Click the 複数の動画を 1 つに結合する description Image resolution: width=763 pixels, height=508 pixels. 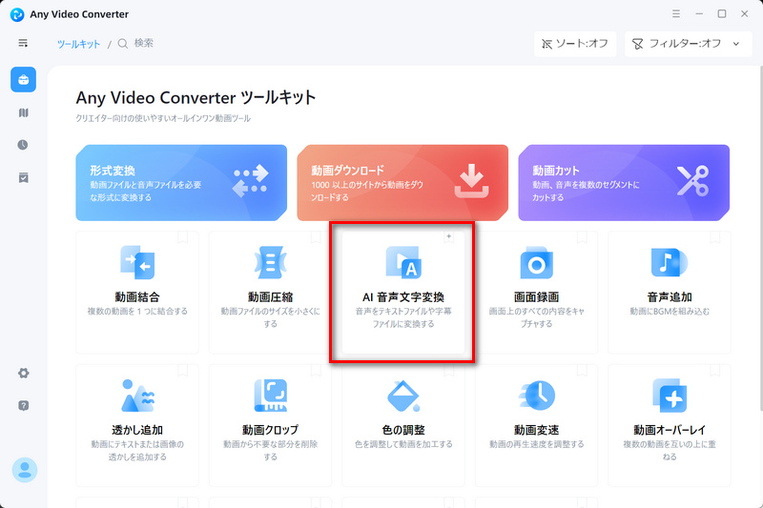click(x=137, y=311)
